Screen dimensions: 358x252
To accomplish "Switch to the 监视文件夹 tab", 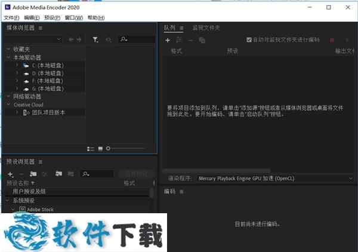I will (x=206, y=28).
